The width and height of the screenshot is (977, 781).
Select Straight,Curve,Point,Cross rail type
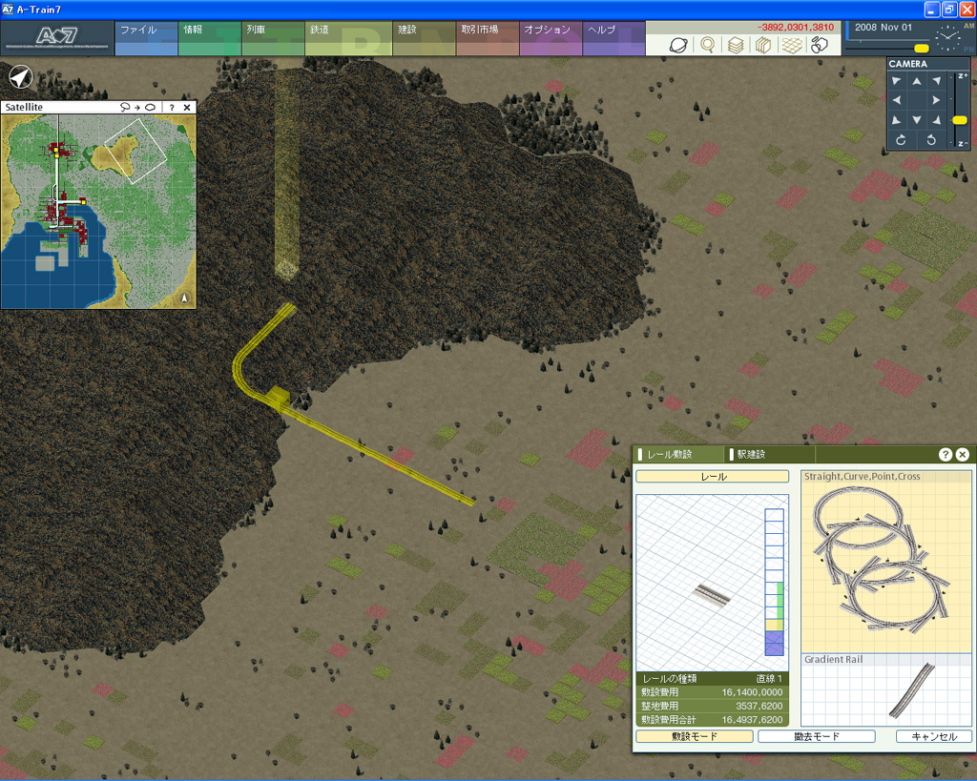tap(885, 561)
